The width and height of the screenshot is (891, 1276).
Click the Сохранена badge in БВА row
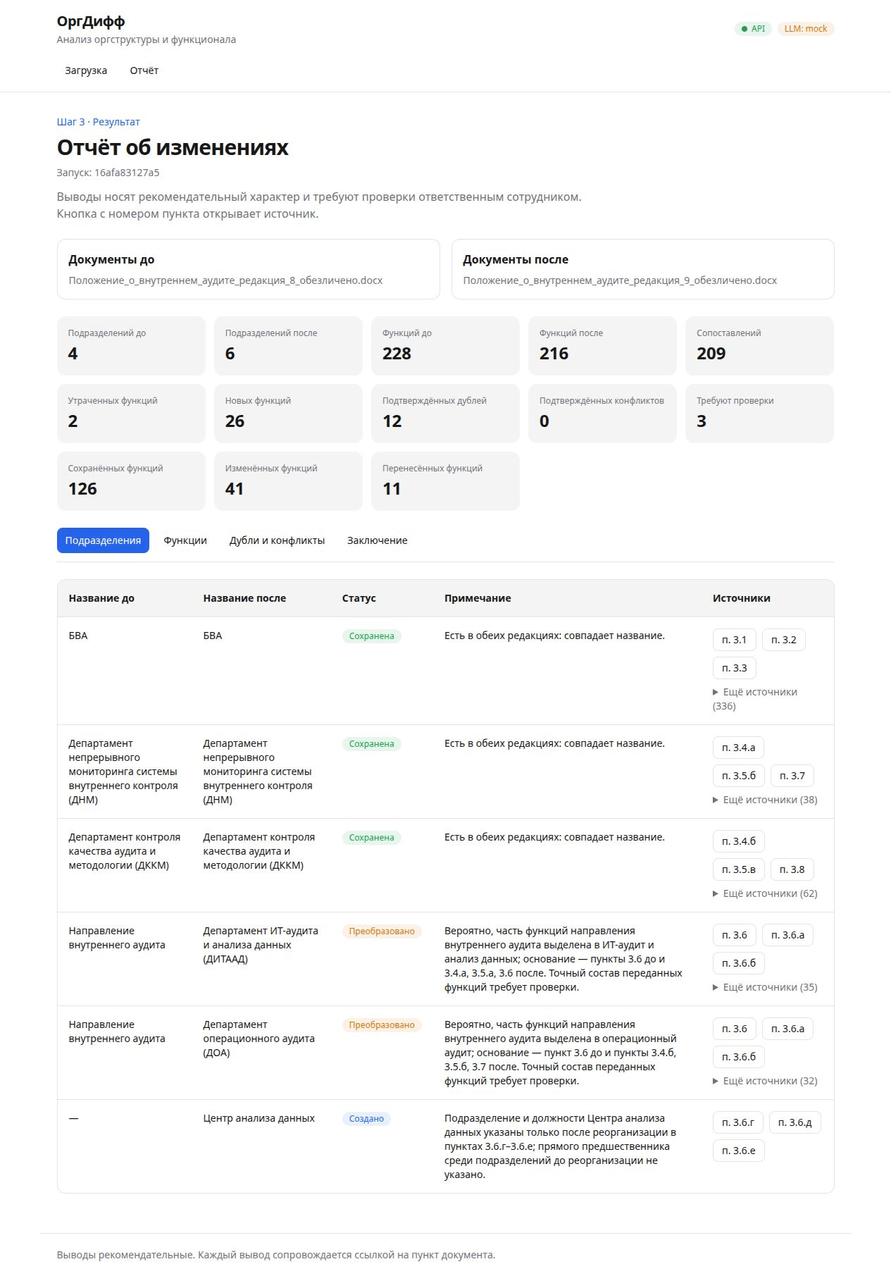371,636
